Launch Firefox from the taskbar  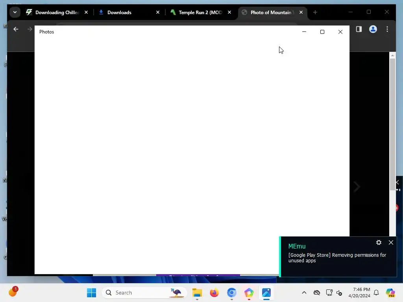(214, 293)
